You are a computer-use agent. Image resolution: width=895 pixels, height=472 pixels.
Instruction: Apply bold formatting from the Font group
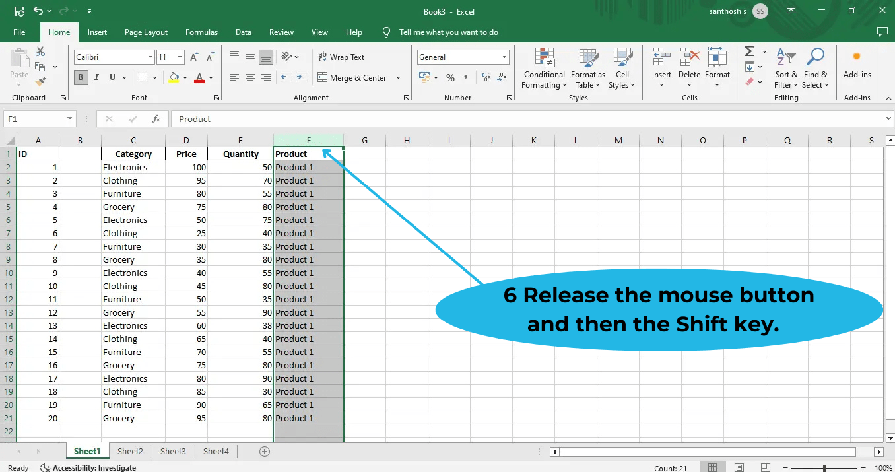point(80,77)
